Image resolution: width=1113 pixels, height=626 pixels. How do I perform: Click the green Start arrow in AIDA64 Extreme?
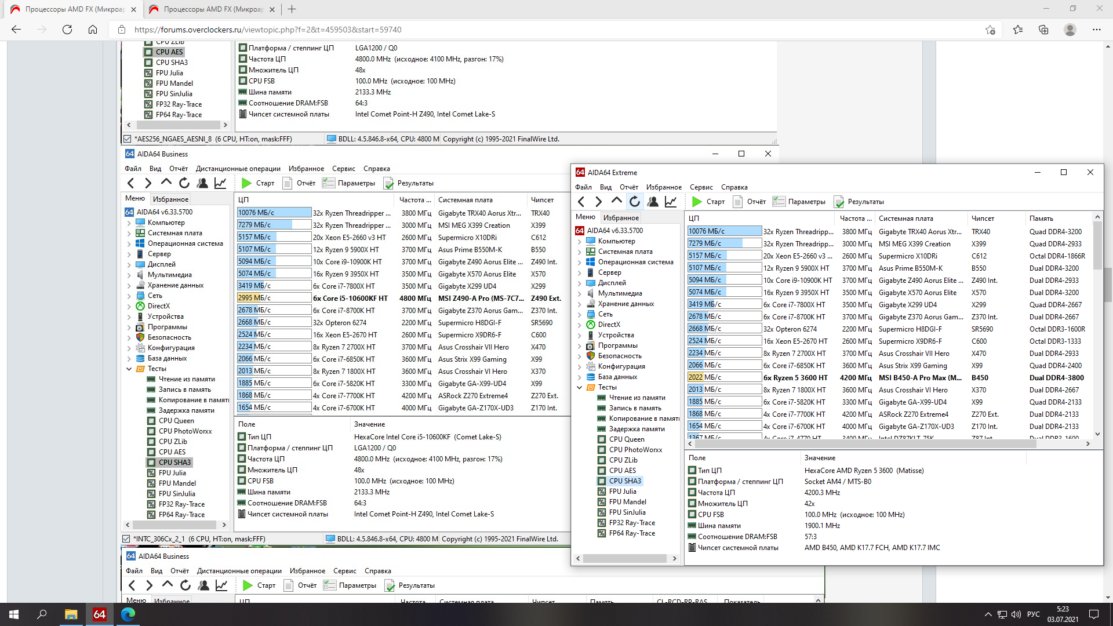point(697,202)
